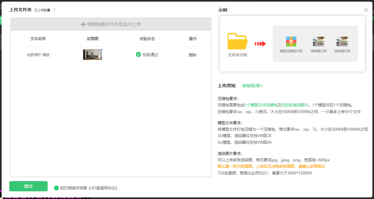Click the 上传文件夹 dialog title
The width and height of the screenshot is (374, 199).
(x=20, y=10)
